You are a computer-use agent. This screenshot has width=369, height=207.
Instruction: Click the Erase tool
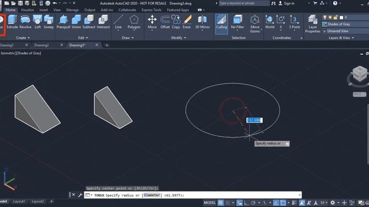[187, 22]
